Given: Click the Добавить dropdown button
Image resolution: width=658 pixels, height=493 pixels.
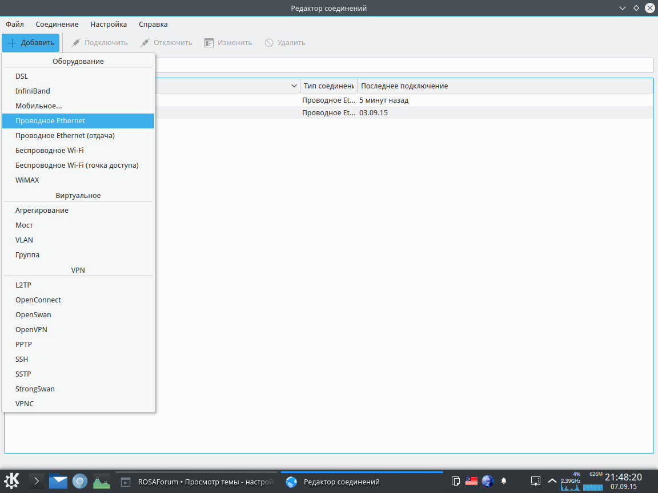Looking at the screenshot, I should coord(31,43).
